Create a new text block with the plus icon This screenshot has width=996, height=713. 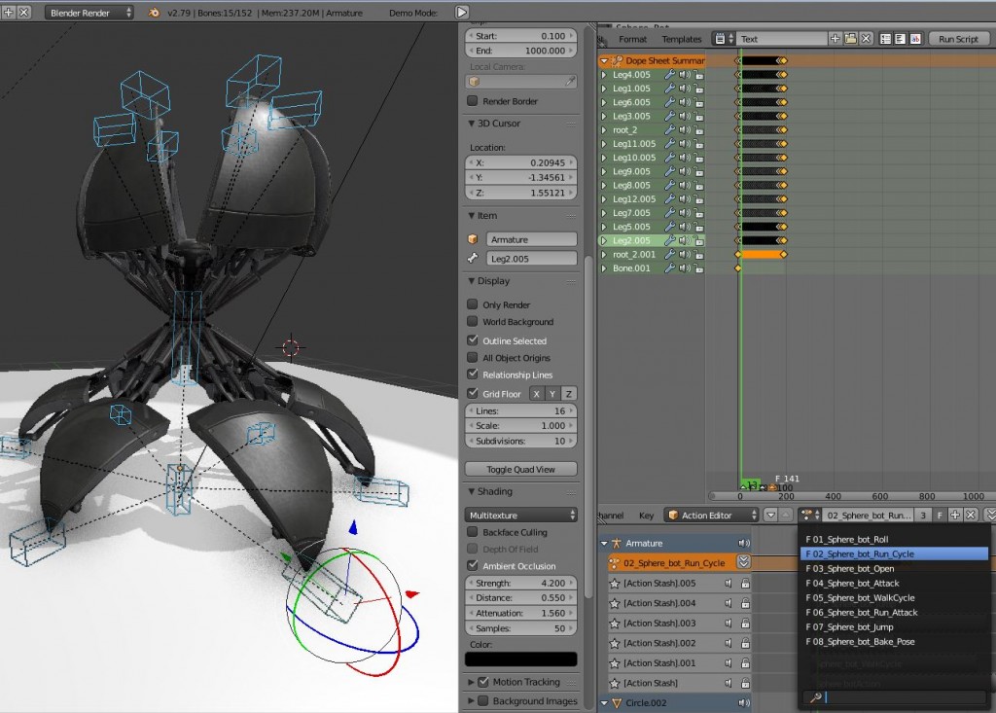click(835, 38)
